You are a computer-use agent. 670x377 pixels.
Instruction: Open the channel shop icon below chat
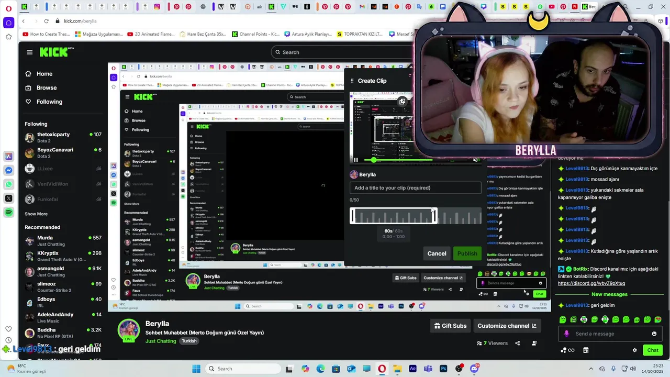[586, 350]
